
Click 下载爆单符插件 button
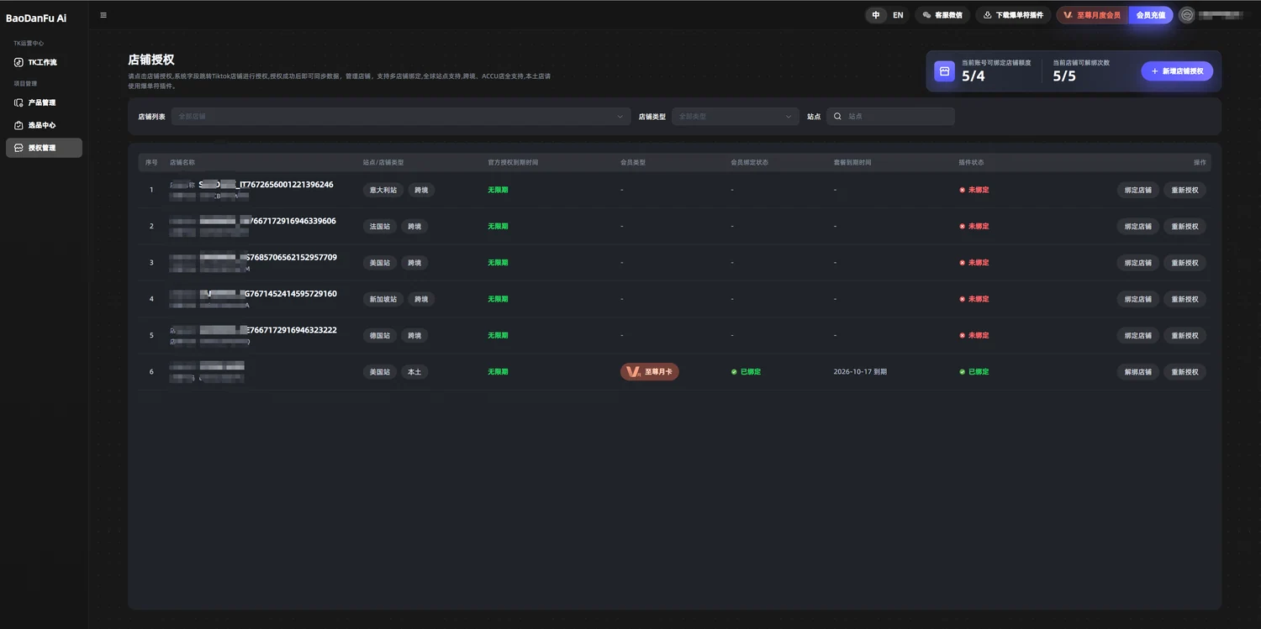point(1013,15)
